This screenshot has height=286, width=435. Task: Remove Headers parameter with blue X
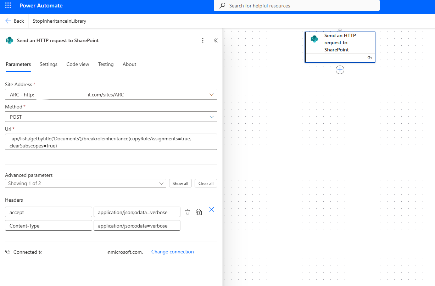[212, 209]
